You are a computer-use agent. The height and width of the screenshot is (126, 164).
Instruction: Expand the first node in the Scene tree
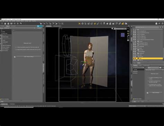coord(138,31)
